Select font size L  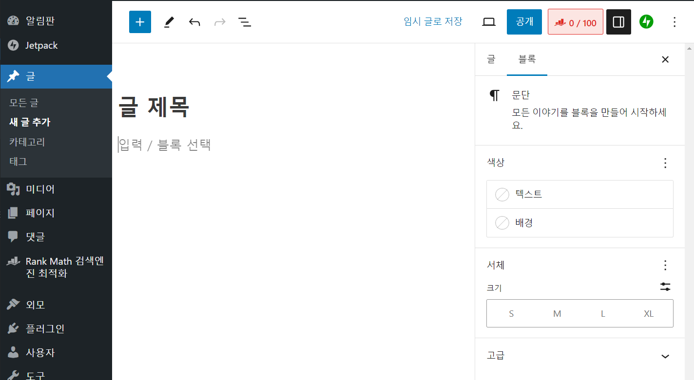click(x=603, y=314)
